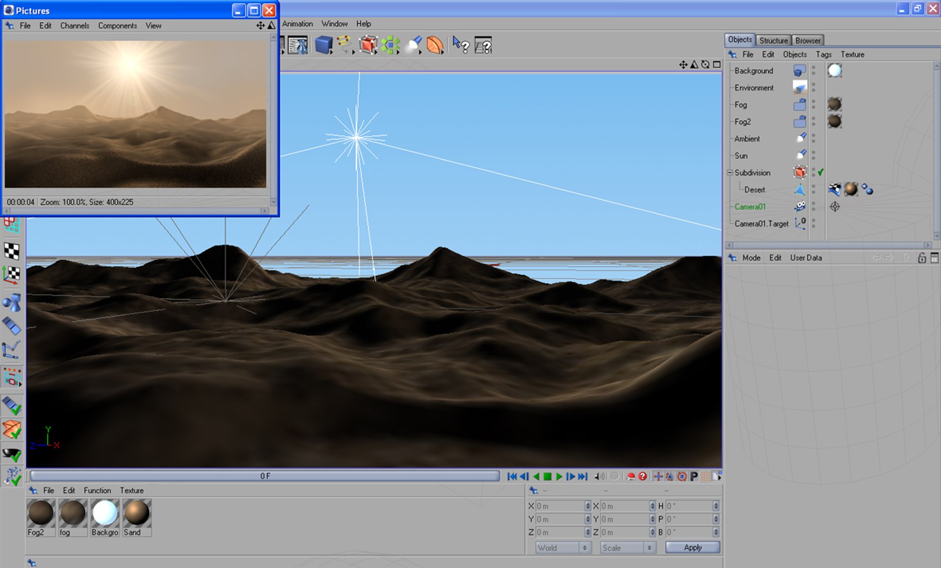Screen dimensions: 941x568
Task: Click the stepper on rotation B field
Action: point(715,532)
